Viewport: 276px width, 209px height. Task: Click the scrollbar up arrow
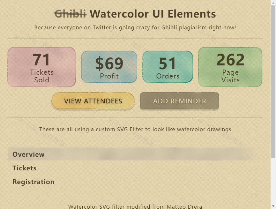[x=273, y=3]
